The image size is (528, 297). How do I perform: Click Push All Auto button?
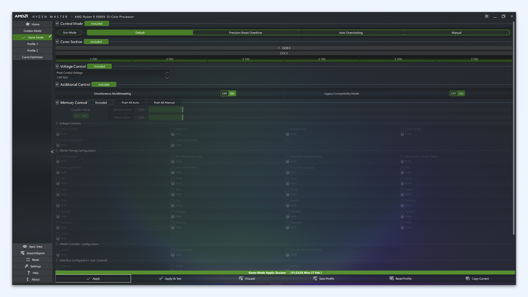click(130, 103)
